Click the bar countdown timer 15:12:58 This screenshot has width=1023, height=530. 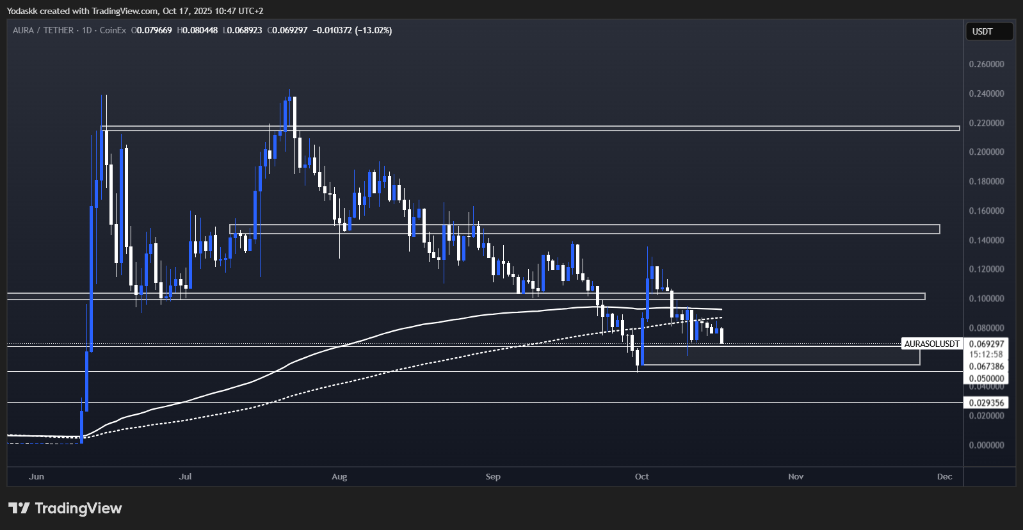pyautogui.click(x=986, y=354)
